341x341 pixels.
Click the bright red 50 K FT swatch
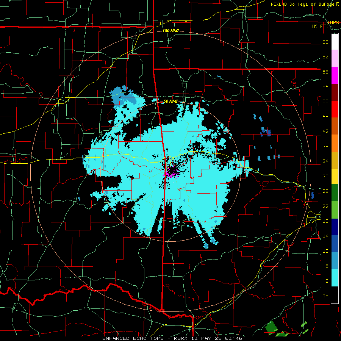[x=335, y=109]
